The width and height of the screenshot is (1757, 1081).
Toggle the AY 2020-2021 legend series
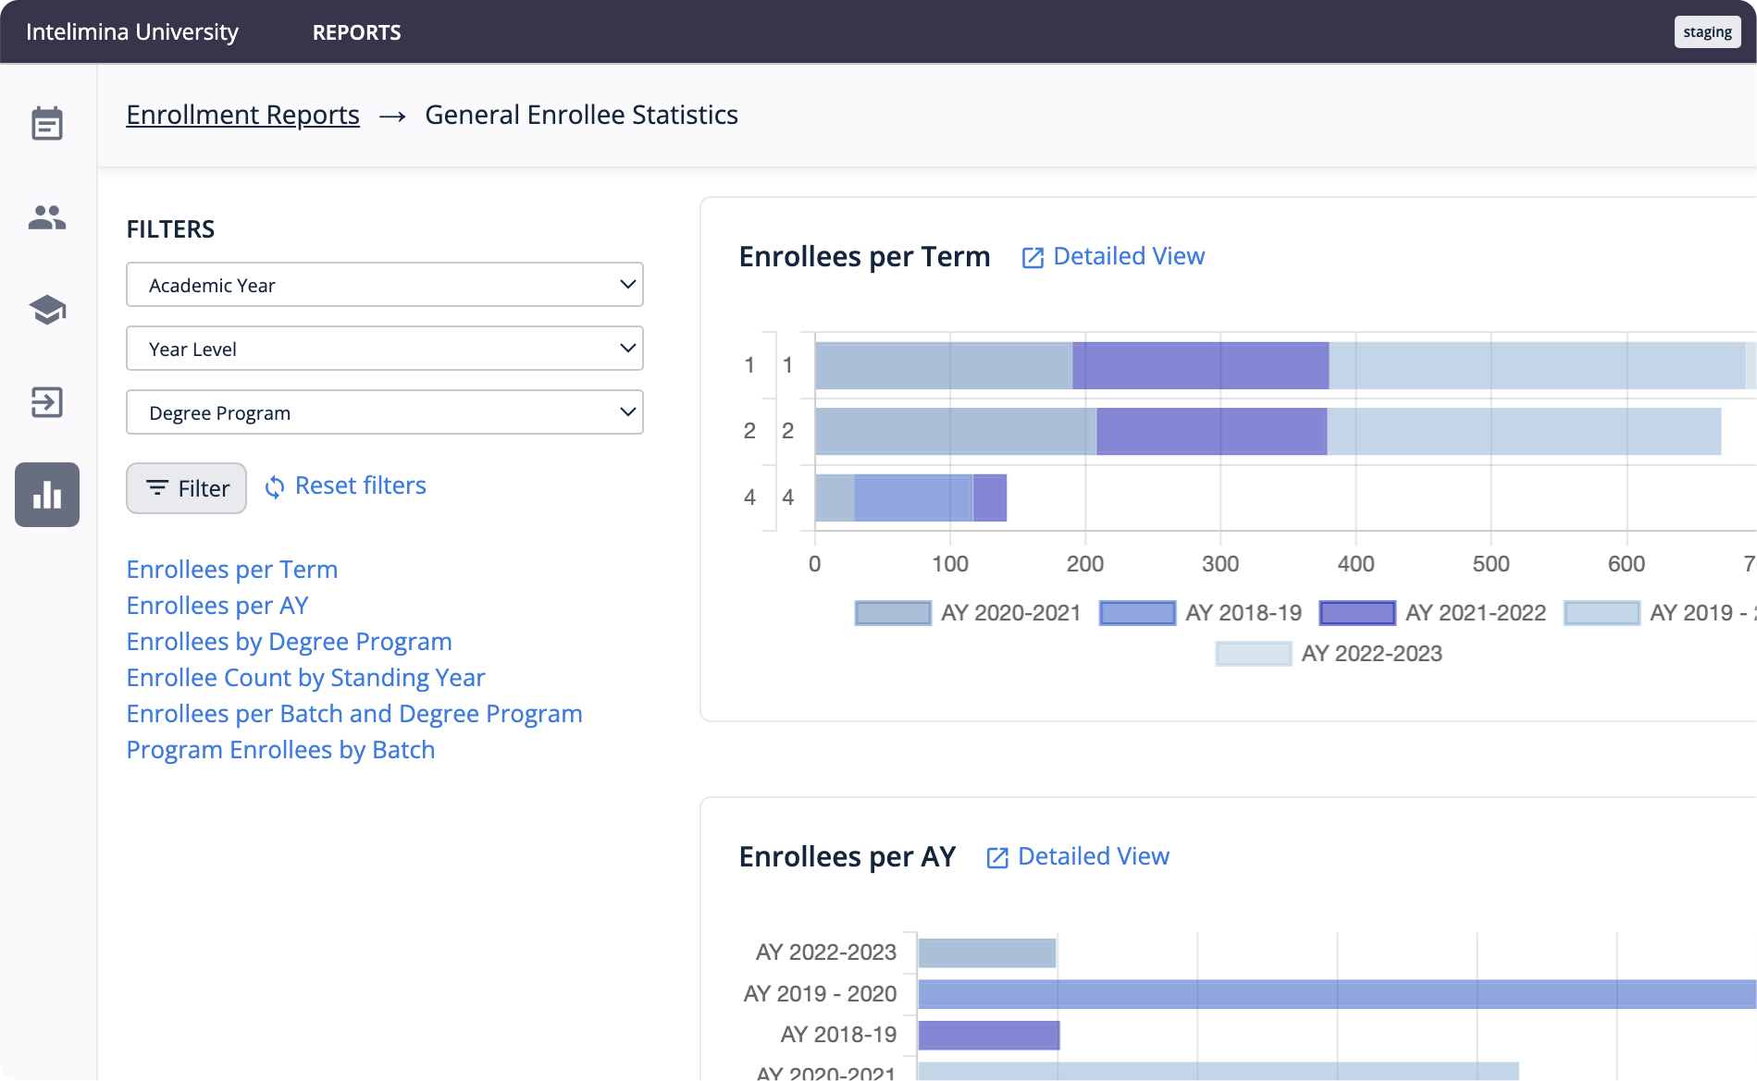[968, 613]
